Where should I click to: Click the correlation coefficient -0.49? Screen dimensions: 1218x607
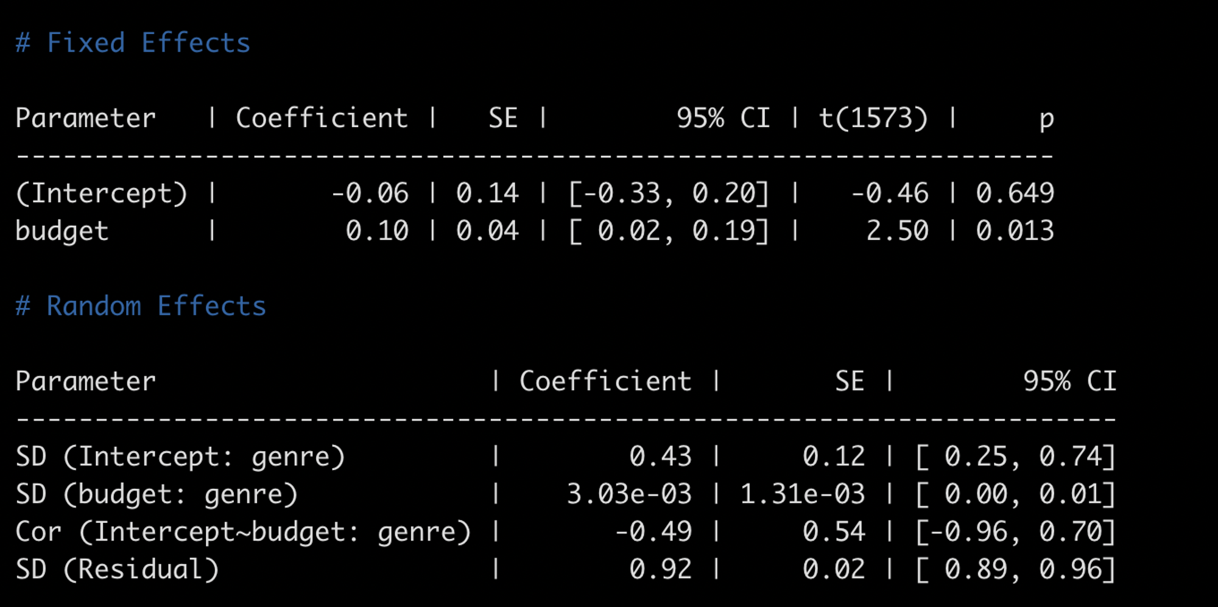point(653,532)
